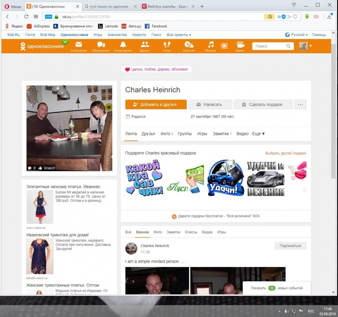The width and height of the screenshot is (338, 317).
Task: Open Музыка (Music) note icon
Action: (x=211, y=46)
